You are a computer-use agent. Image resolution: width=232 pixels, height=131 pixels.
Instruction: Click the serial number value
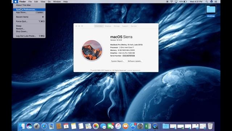129,56
